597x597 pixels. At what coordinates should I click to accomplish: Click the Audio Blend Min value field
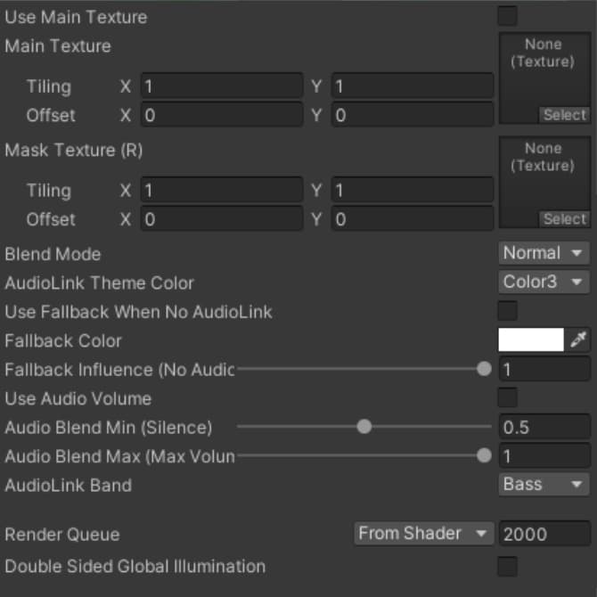(543, 427)
